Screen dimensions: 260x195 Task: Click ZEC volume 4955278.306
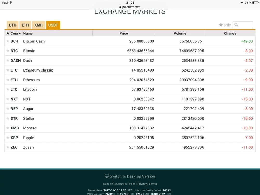(193, 147)
